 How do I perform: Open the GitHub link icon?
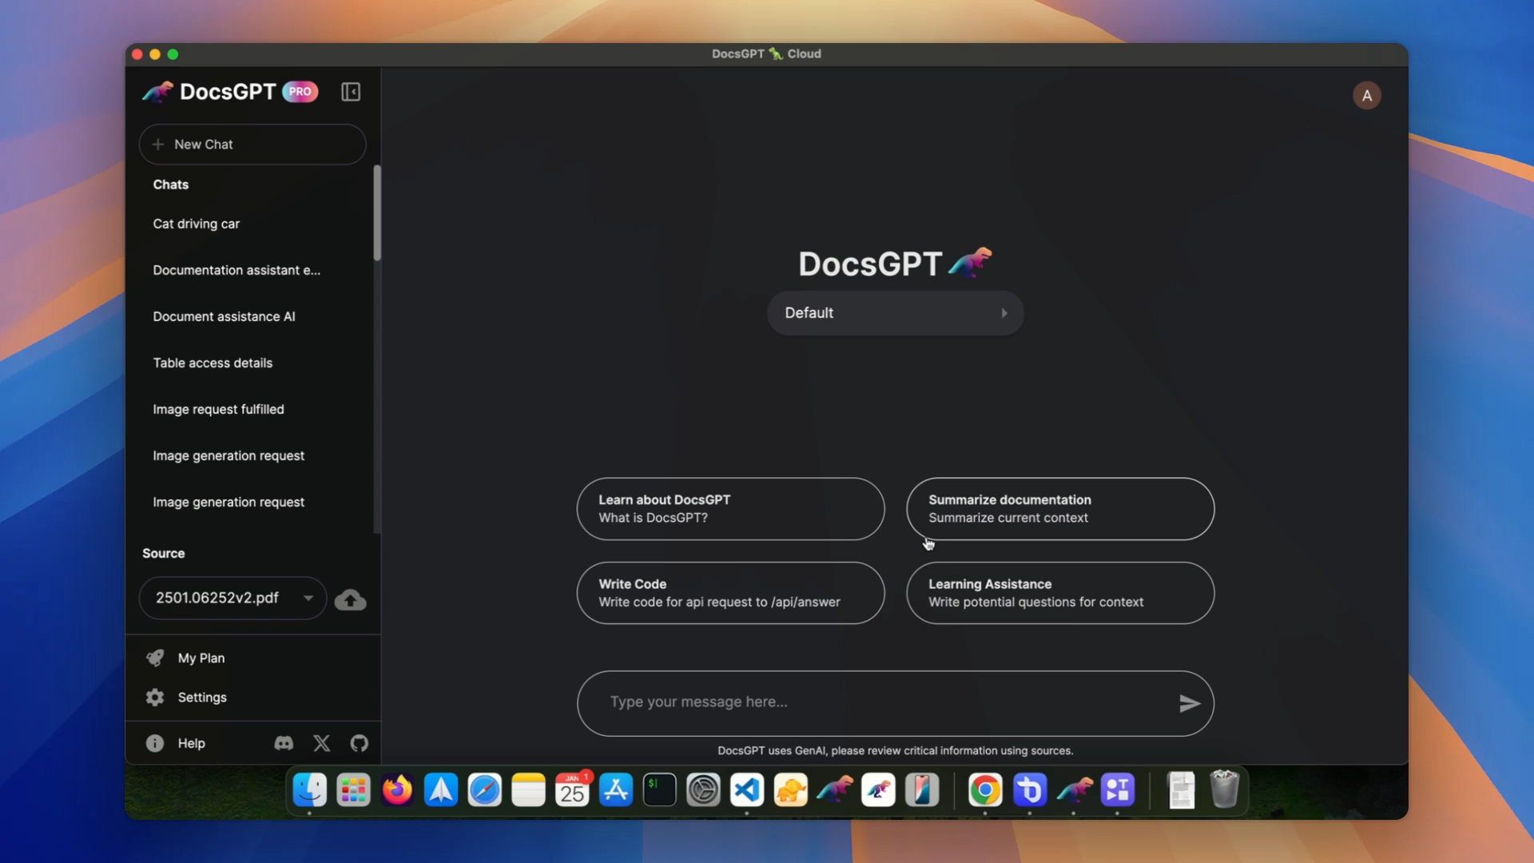click(359, 743)
